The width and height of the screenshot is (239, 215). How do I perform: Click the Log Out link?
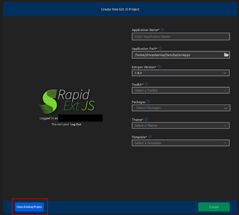(x=76, y=125)
